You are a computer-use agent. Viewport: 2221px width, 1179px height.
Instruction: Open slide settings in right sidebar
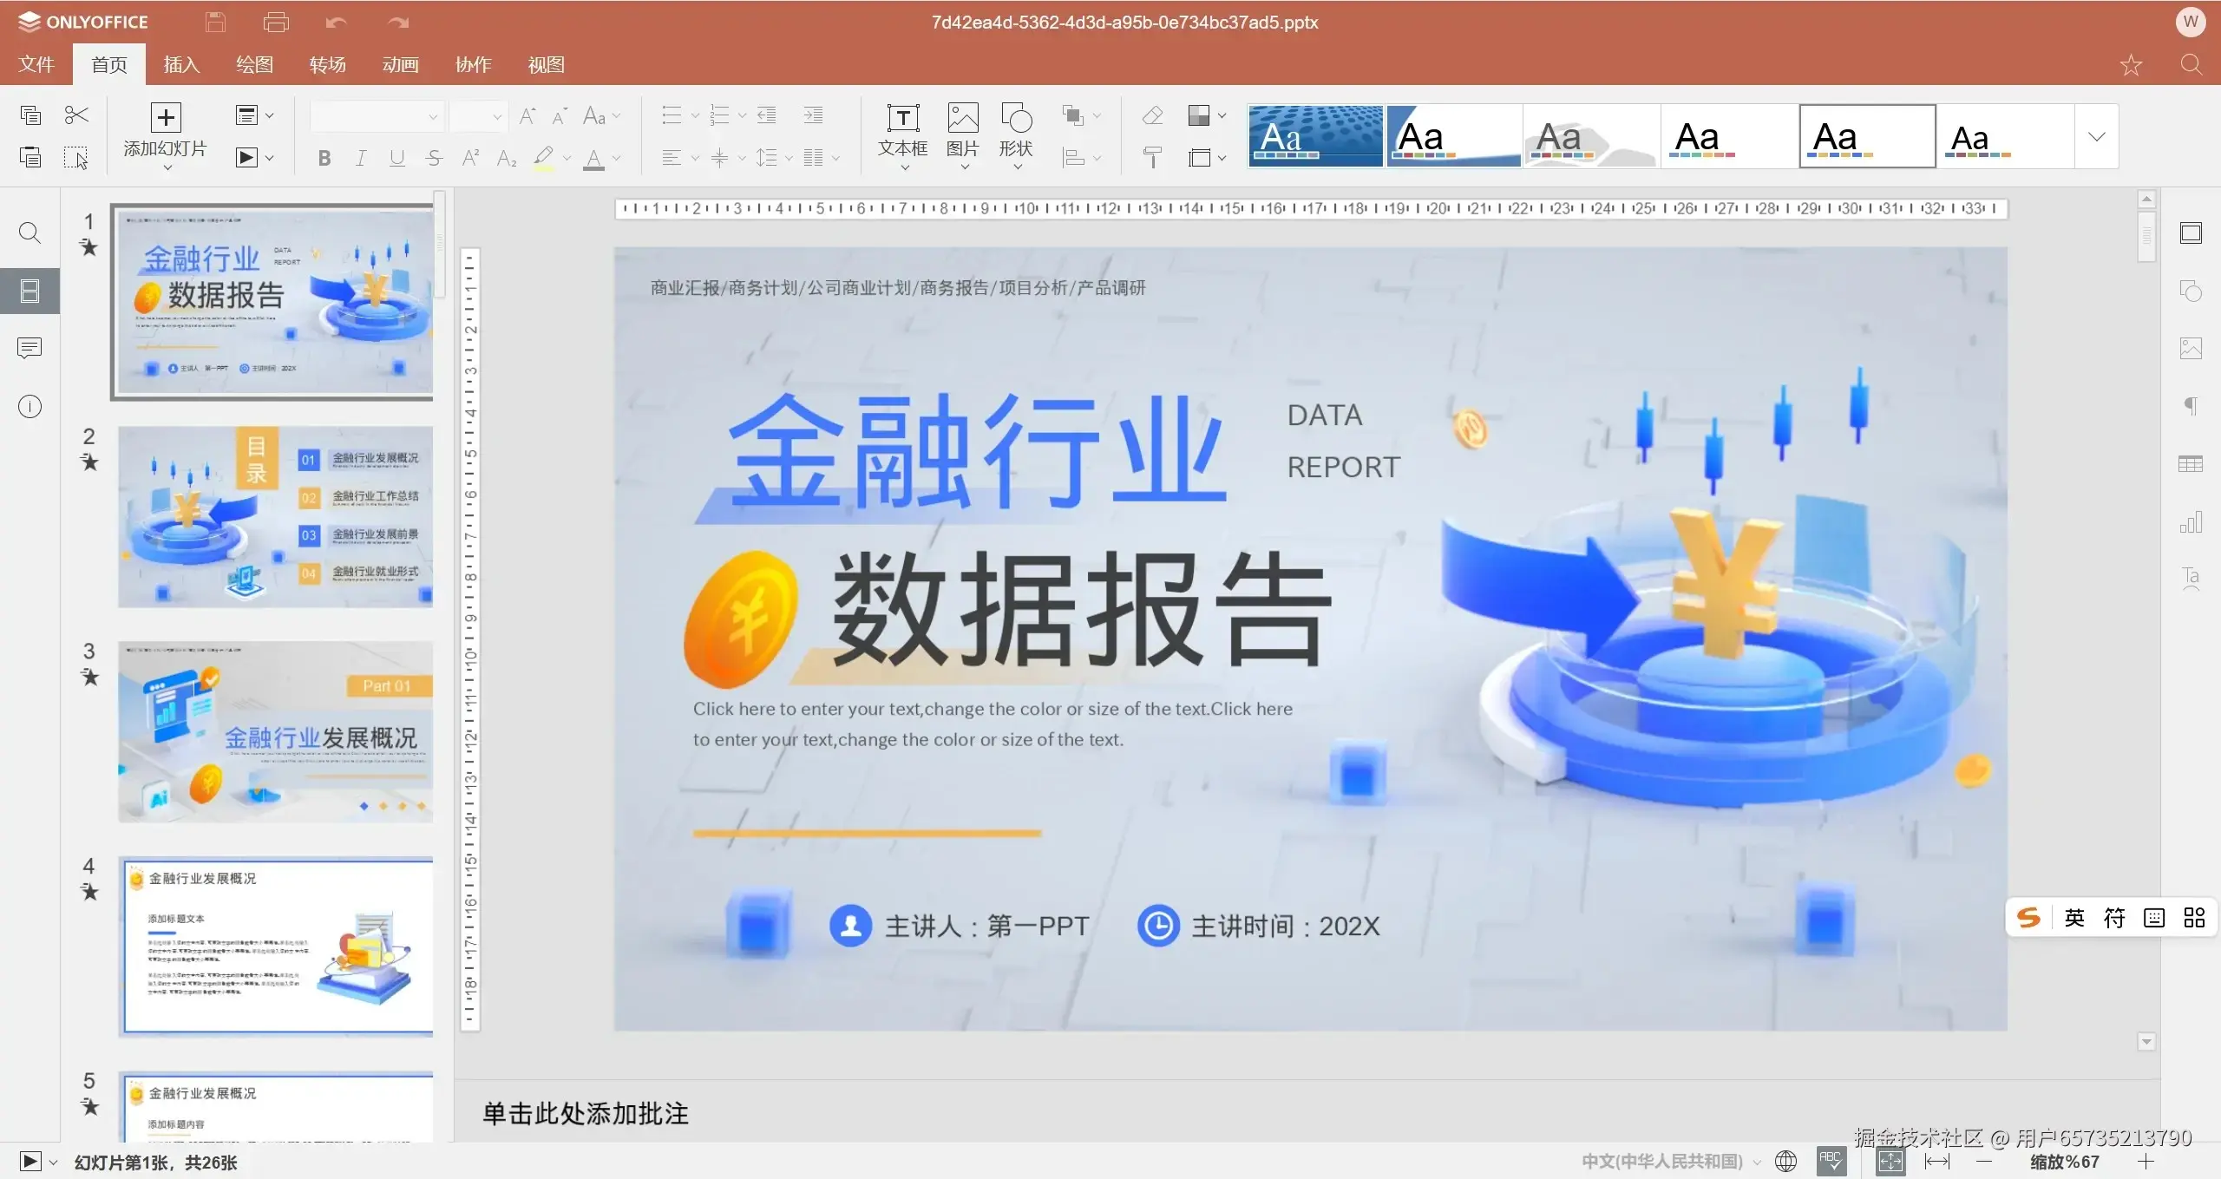tap(2192, 233)
